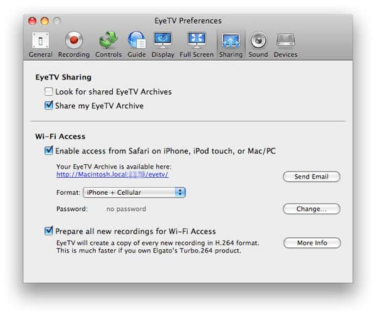Click the 'EyeTV Sharing' section heading
Screen dimensions: 376x315
(63, 77)
